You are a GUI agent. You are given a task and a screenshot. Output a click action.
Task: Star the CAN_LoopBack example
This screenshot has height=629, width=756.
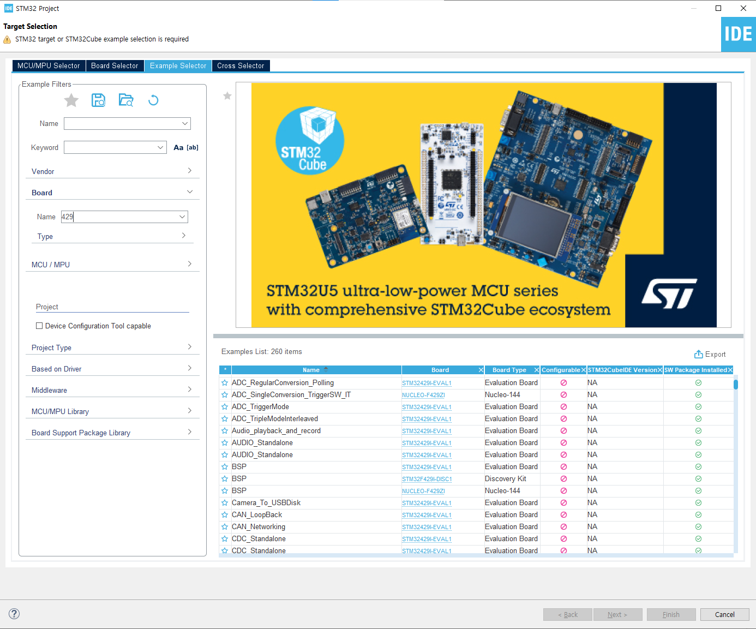[225, 515]
